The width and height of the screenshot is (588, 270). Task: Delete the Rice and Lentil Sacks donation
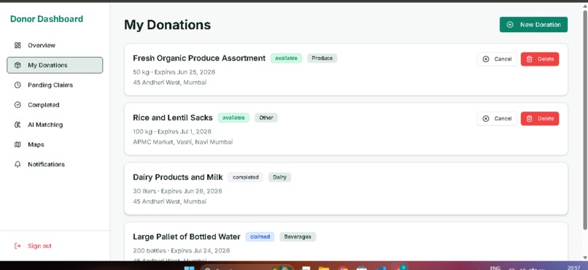pos(540,118)
